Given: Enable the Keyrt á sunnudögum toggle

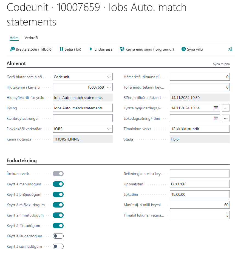Looking at the screenshot, I should 58,246.
